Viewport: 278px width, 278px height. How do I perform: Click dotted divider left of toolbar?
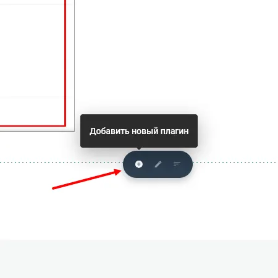pyautogui.click(x=61, y=162)
